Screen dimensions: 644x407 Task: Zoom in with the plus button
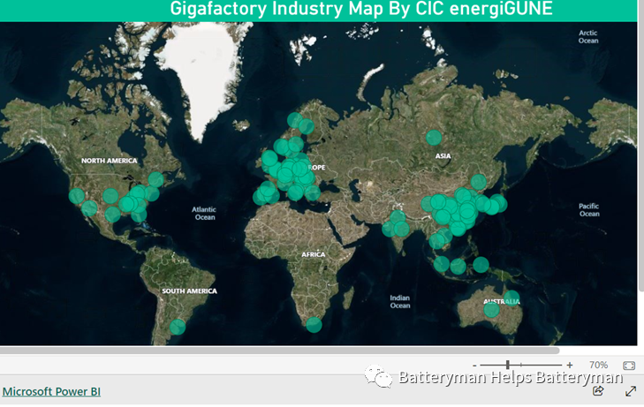pos(570,365)
